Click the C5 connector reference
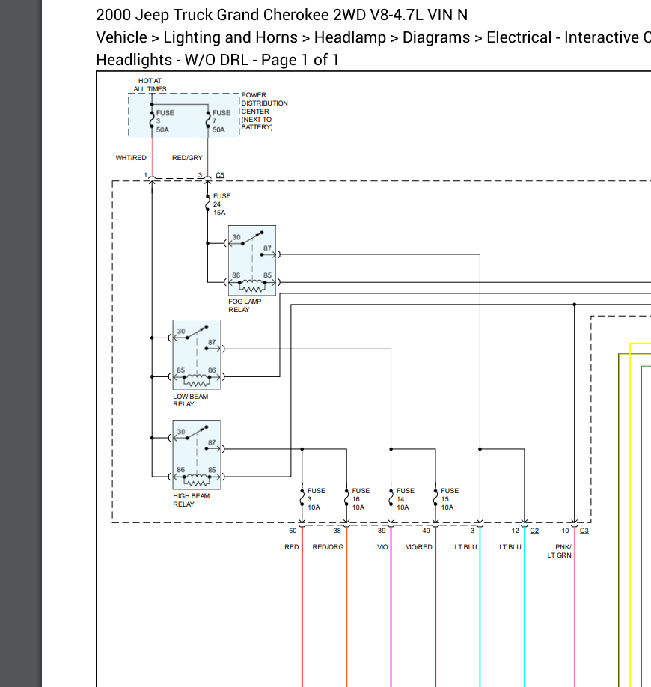 pos(220,175)
